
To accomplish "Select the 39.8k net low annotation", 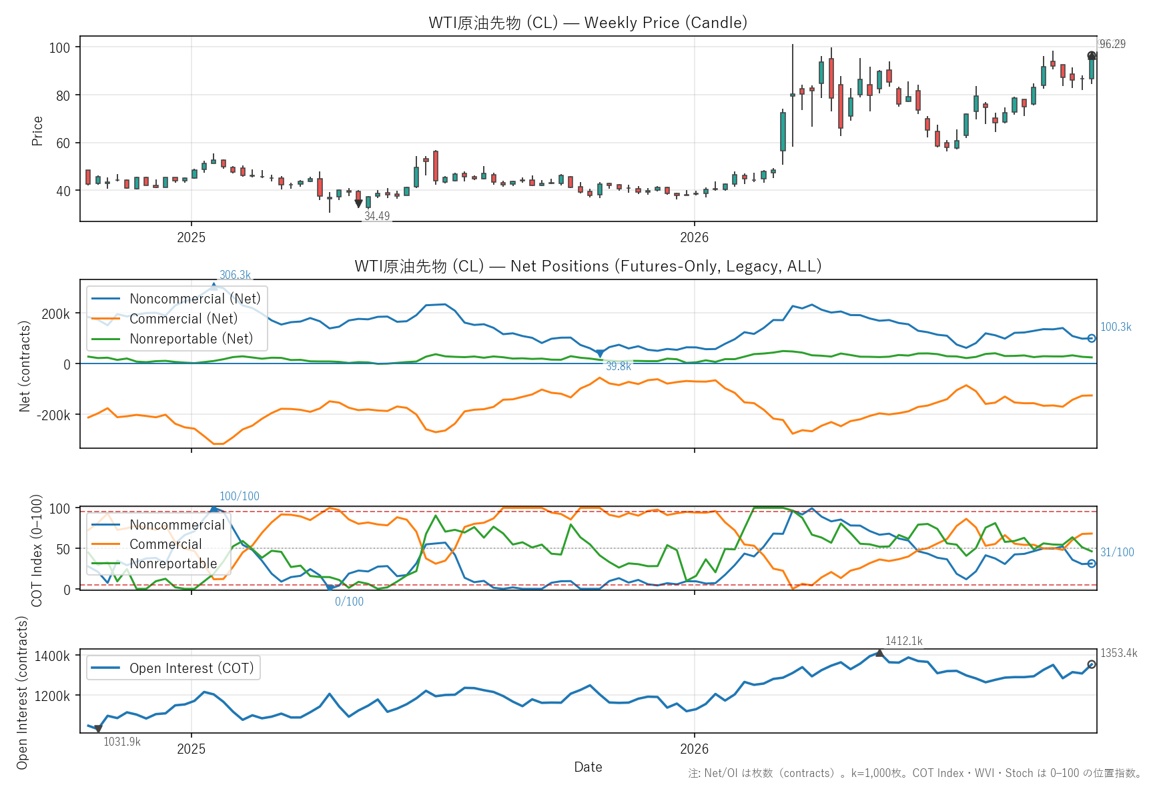I will (x=619, y=366).
